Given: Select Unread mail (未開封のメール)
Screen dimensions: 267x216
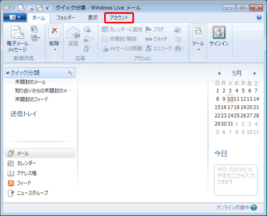Looking at the screenshot, I should coord(30,82).
